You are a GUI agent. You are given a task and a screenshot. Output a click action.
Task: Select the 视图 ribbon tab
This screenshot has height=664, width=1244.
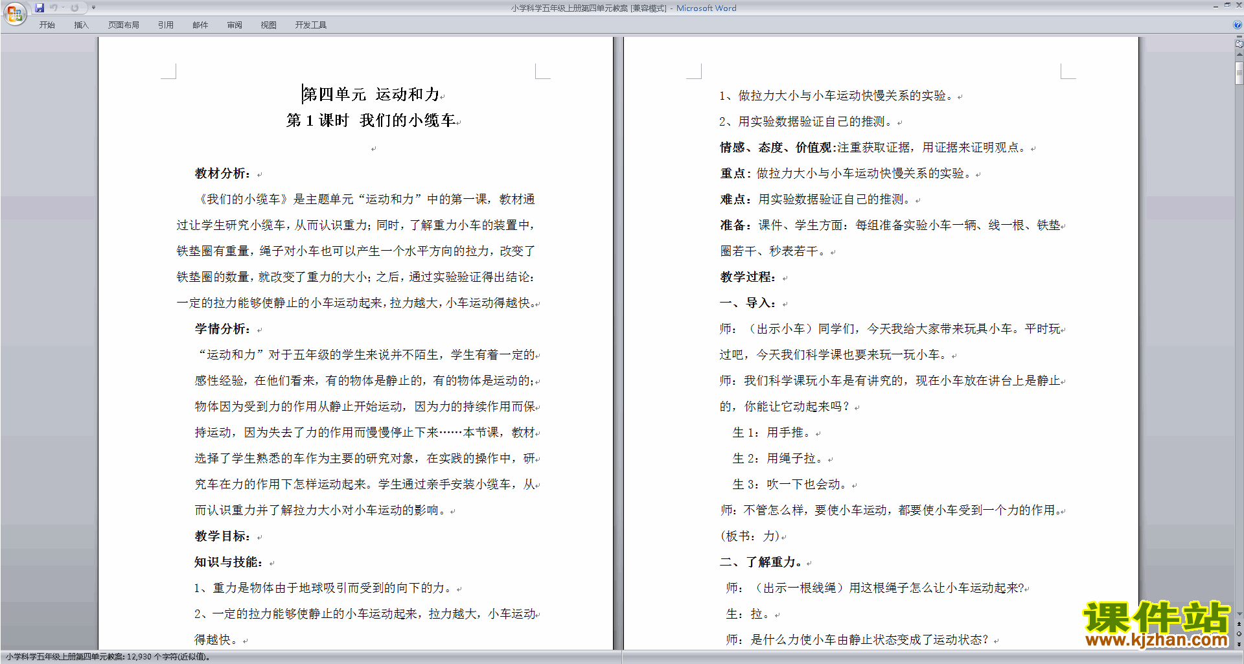pyautogui.click(x=269, y=25)
